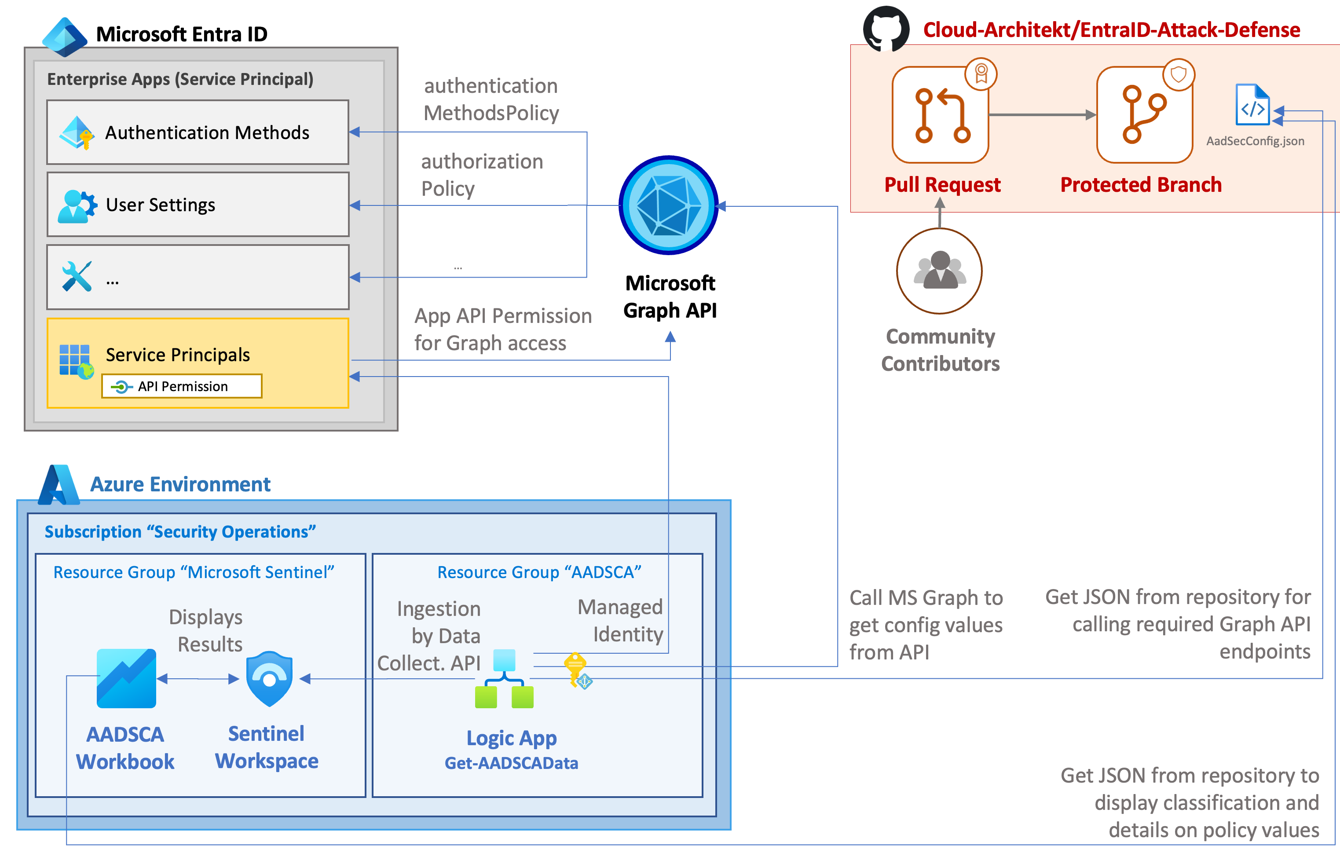Click the Cloud-Architekt/EntraID-Attack-Defense repository title
Image resolution: width=1340 pixels, height=849 pixels.
coord(1111,29)
